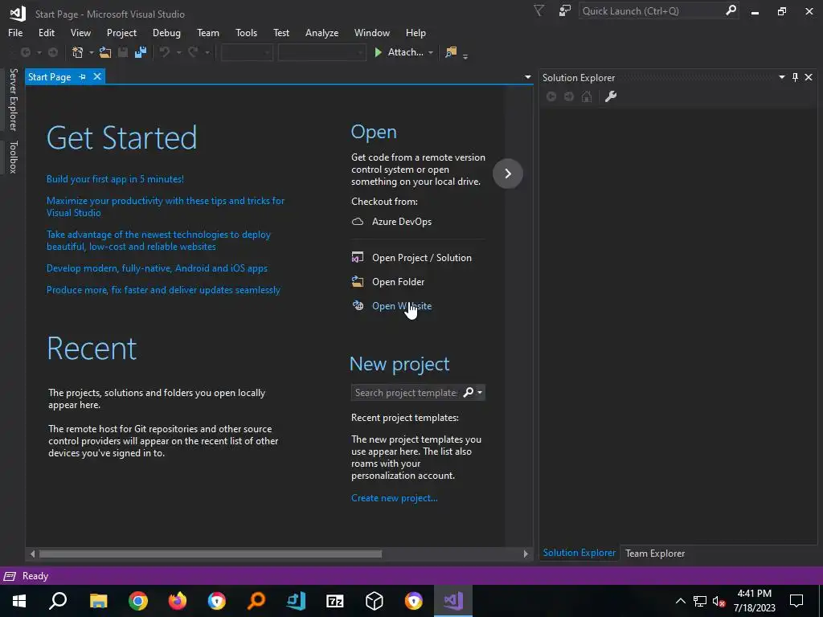The width and height of the screenshot is (823, 617).
Task: Click the Solution Explorer Properties wrench icon
Action: [x=611, y=96]
